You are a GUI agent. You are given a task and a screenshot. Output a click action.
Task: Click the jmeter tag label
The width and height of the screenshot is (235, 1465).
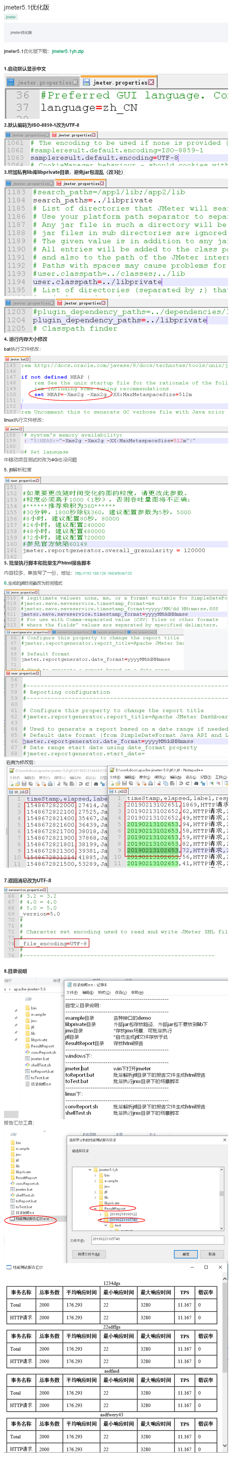11,17
